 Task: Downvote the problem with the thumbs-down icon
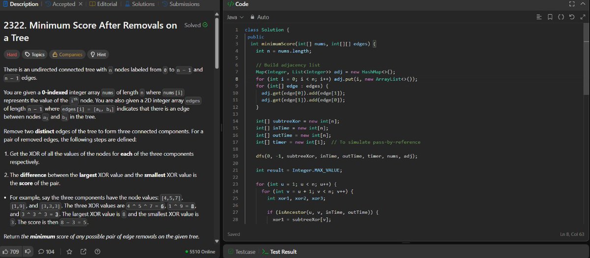pos(28,252)
